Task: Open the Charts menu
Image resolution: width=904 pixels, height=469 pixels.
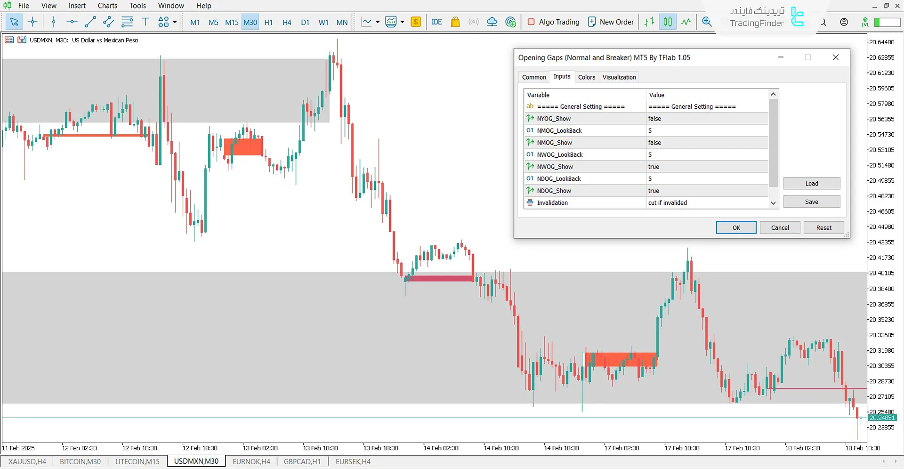Action: click(x=107, y=6)
